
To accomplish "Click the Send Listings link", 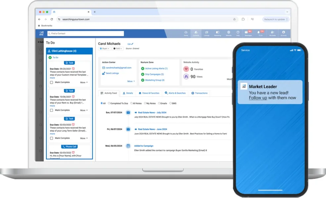I will coord(112,73).
